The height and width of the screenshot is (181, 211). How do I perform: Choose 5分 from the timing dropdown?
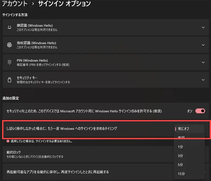[x=189, y=165]
